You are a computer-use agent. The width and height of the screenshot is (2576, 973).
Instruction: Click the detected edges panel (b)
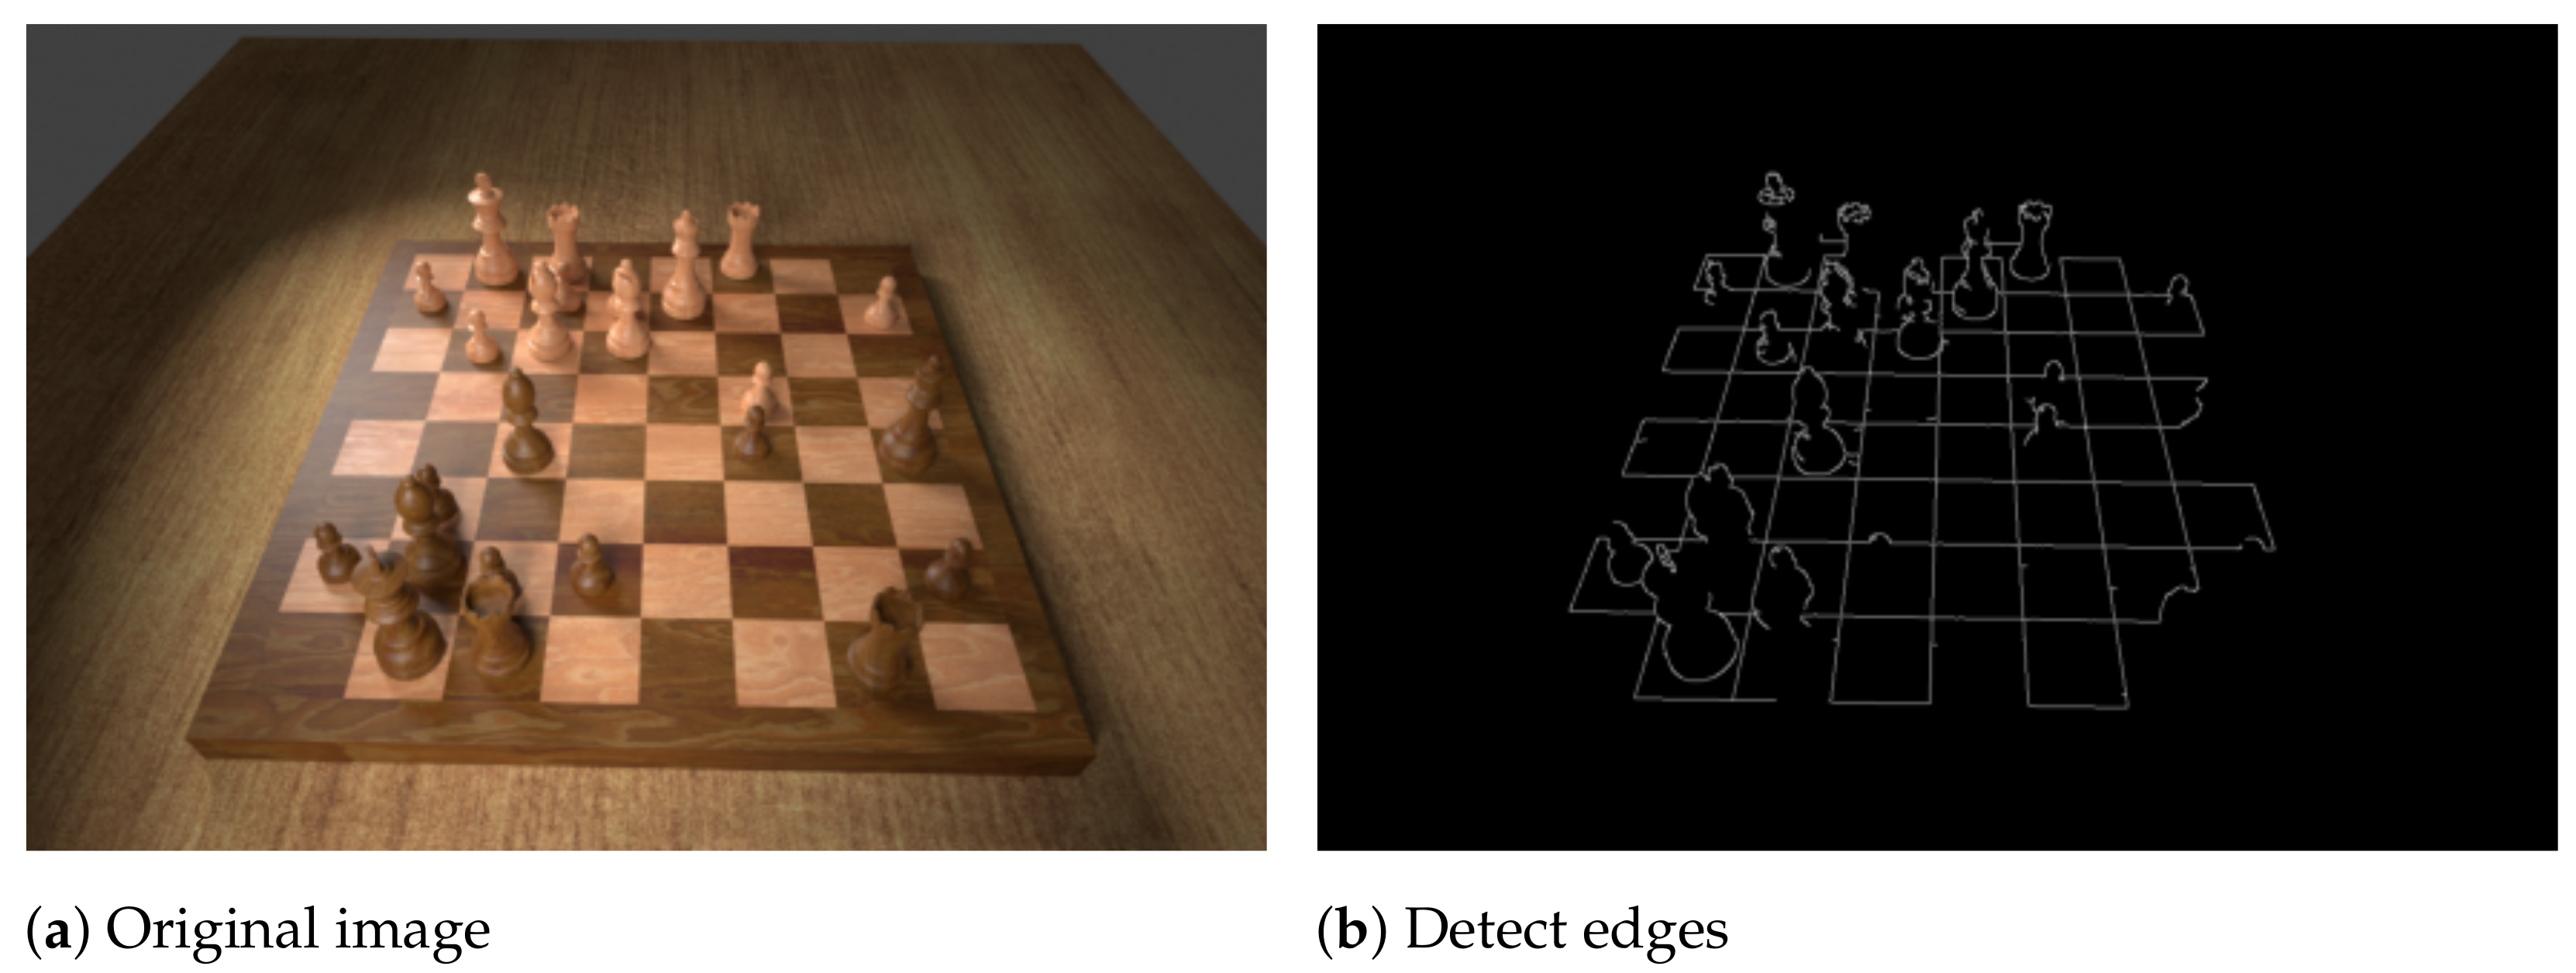pos(1932,442)
